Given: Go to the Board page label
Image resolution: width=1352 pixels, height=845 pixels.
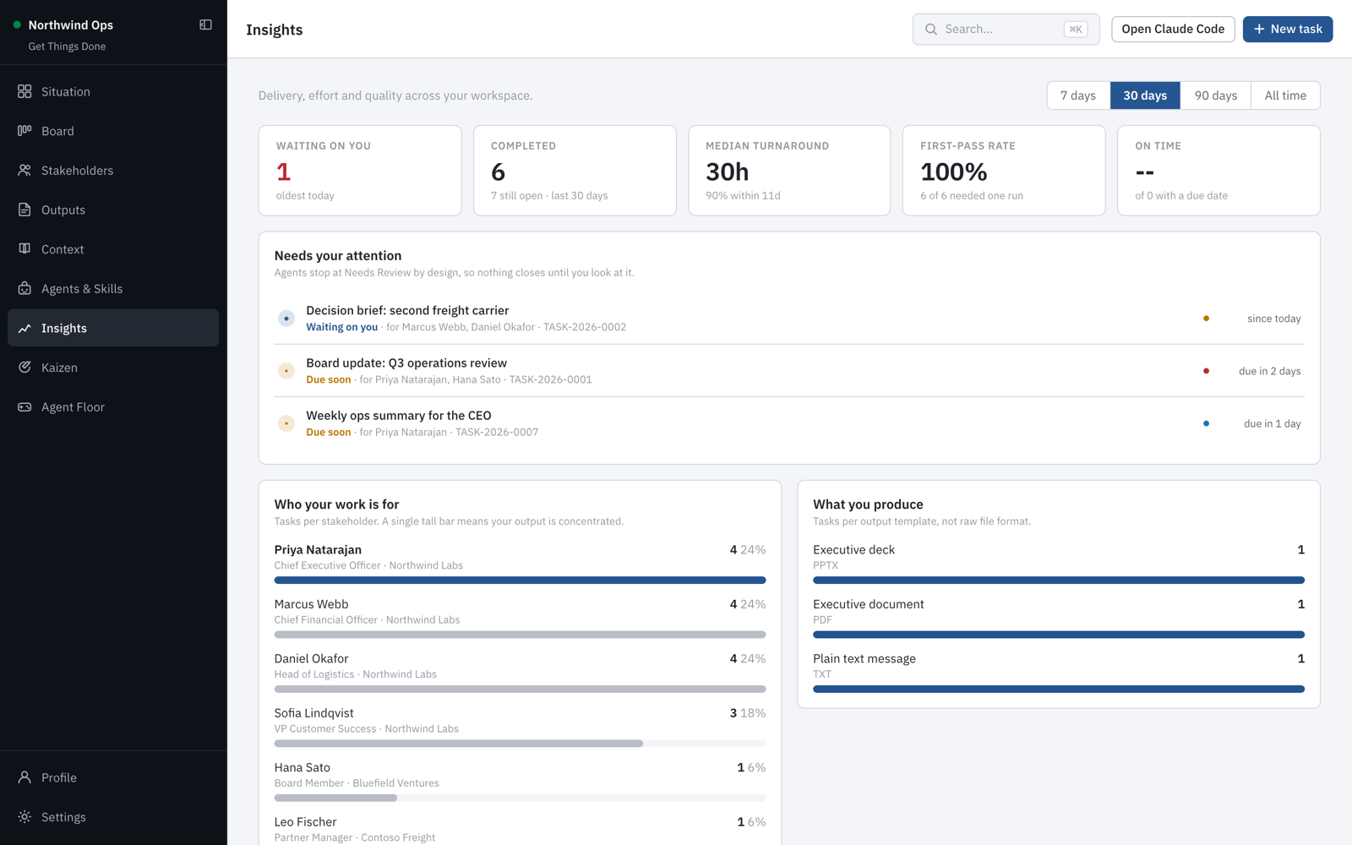Looking at the screenshot, I should (x=57, y=131).
